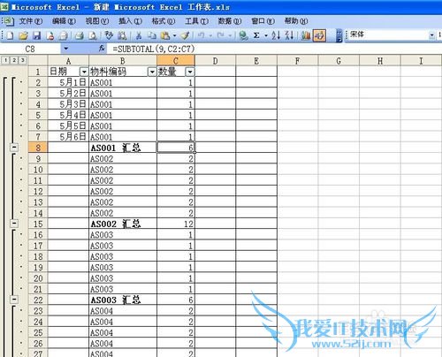Viewport: 442px width, 357px height.
Task: Open the 日期 filter dropdown
Action: point(84,72)
